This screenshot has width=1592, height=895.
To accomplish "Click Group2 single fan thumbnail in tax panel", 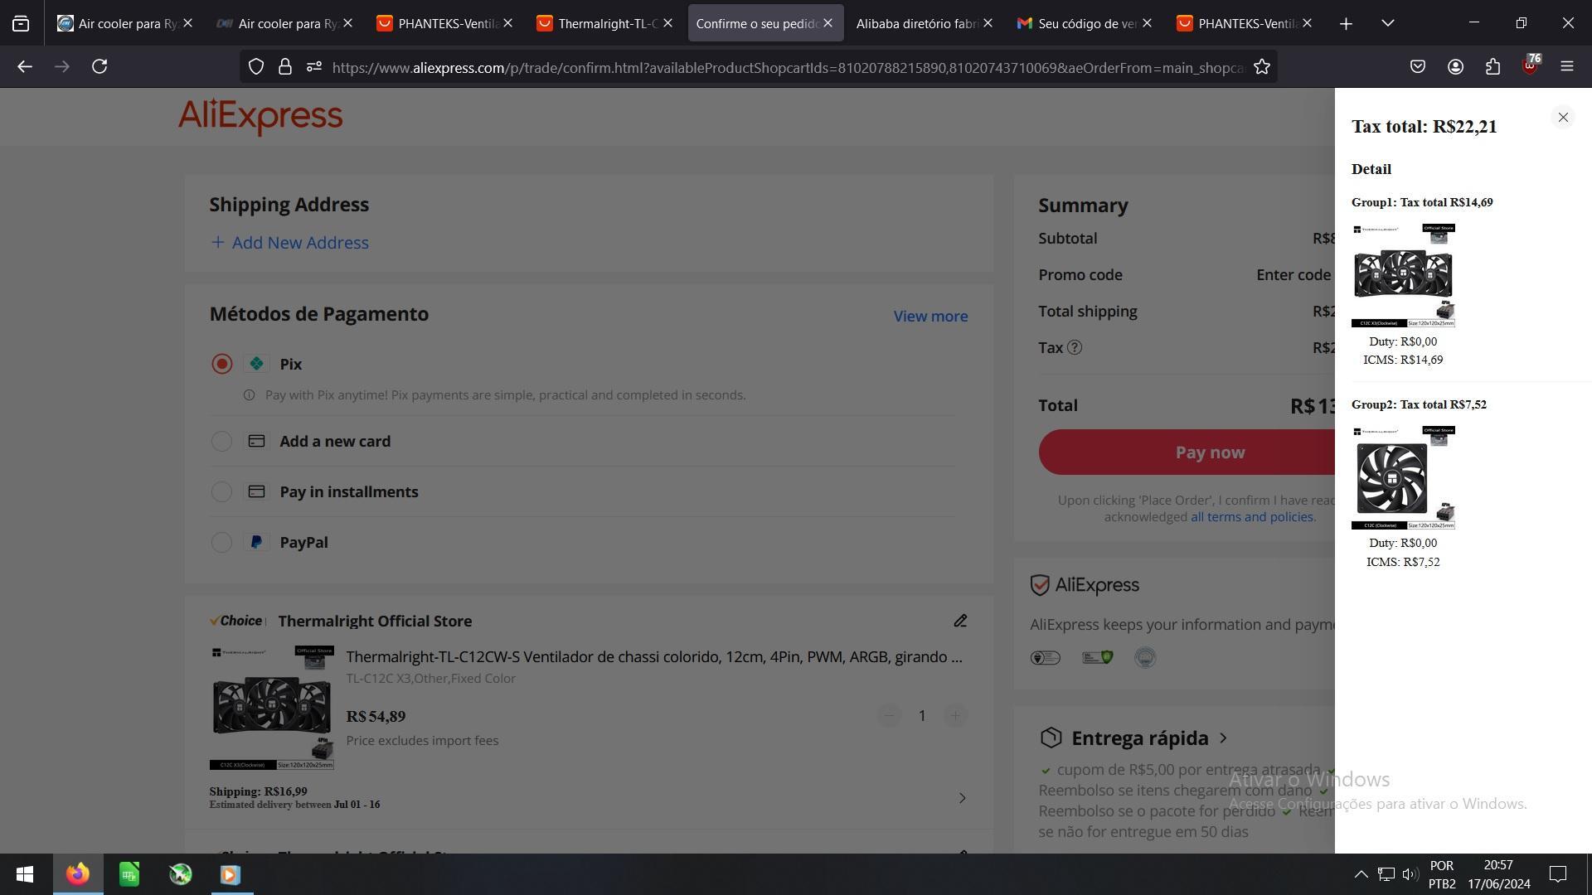I will tap(1403, 477).
